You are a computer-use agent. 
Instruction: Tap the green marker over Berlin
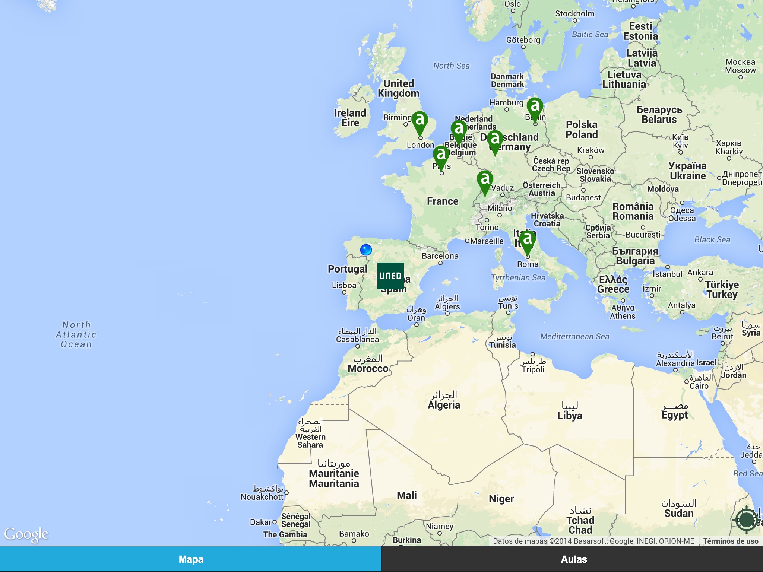tap(535, 107)
